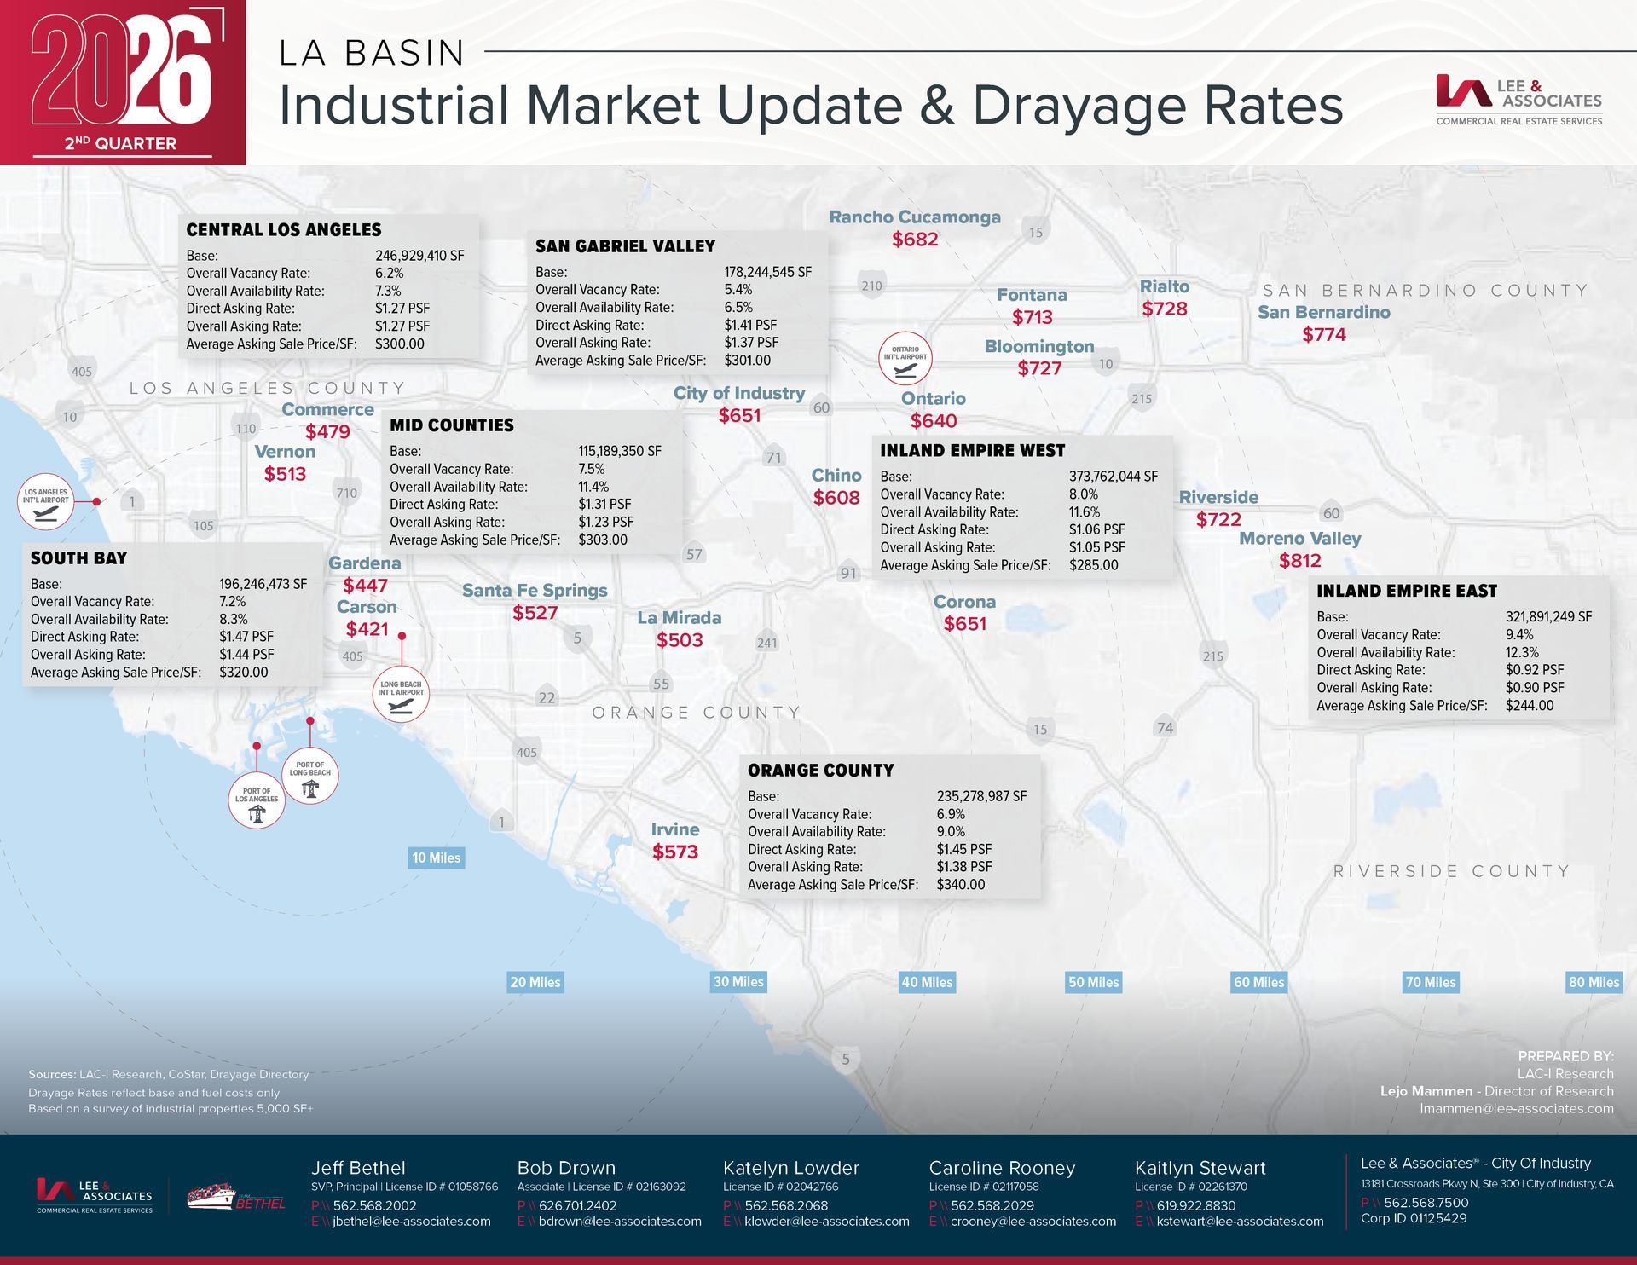Click the Route 91 highway shield
1637x1265 pixels.
coord(848,573)
